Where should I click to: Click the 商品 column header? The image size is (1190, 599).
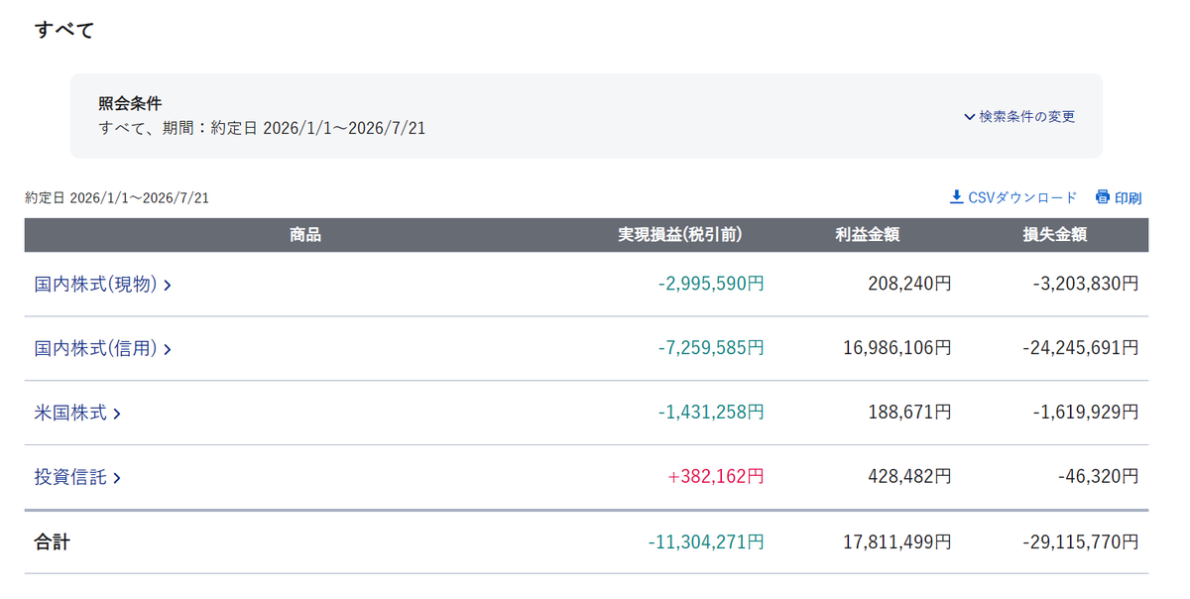305,235
